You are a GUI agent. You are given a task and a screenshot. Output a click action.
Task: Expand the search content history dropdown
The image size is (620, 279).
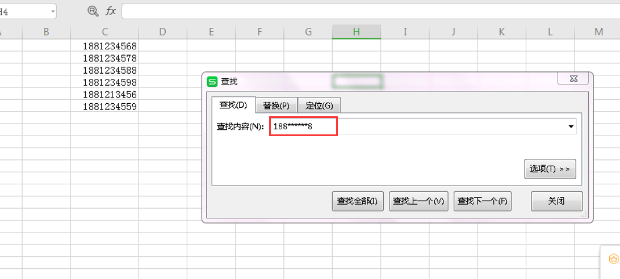click(571, 127)
